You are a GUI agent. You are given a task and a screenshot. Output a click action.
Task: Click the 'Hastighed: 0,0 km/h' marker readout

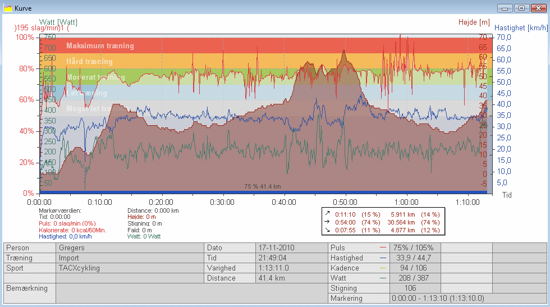coord(65,236)
